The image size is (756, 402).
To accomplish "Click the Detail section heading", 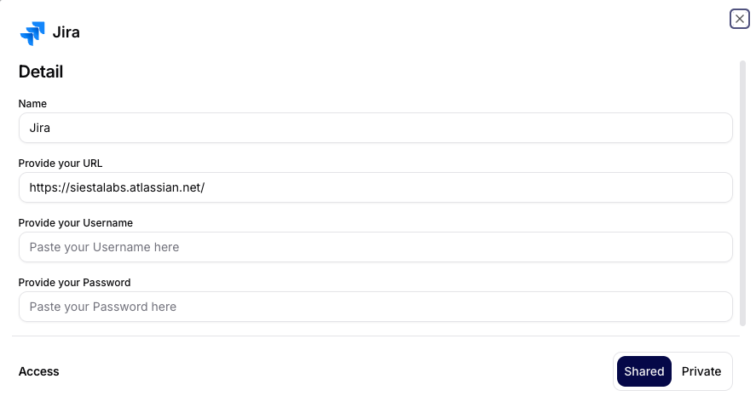I will (41, 72).
